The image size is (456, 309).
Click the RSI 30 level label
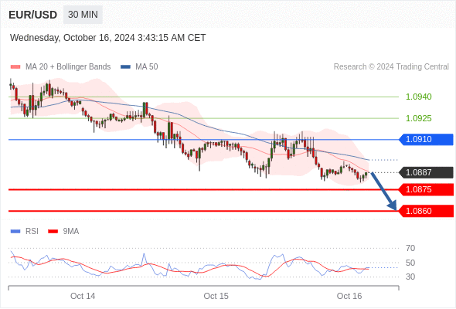pos(410,277)
